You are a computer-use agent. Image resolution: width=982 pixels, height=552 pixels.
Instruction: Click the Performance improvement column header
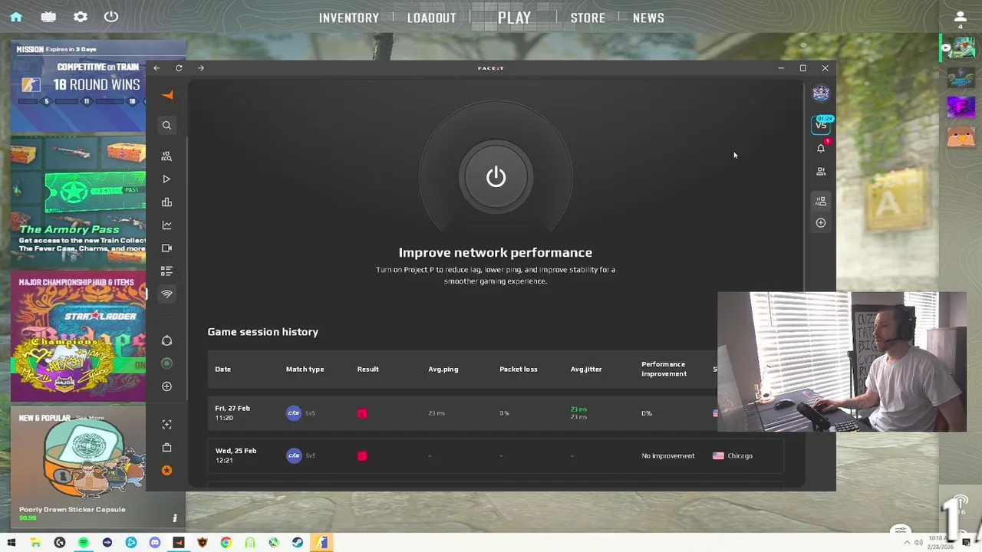click(664, 369)
